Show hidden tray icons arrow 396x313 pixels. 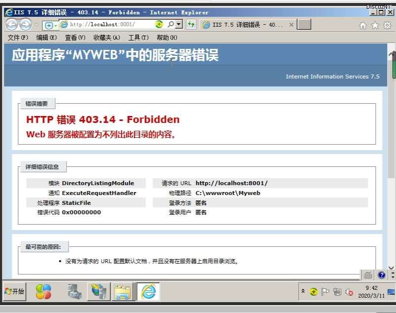click(303, 291)
